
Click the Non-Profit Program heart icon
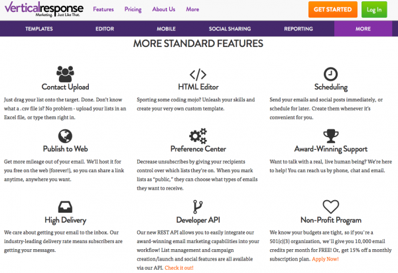click(330, 206)
